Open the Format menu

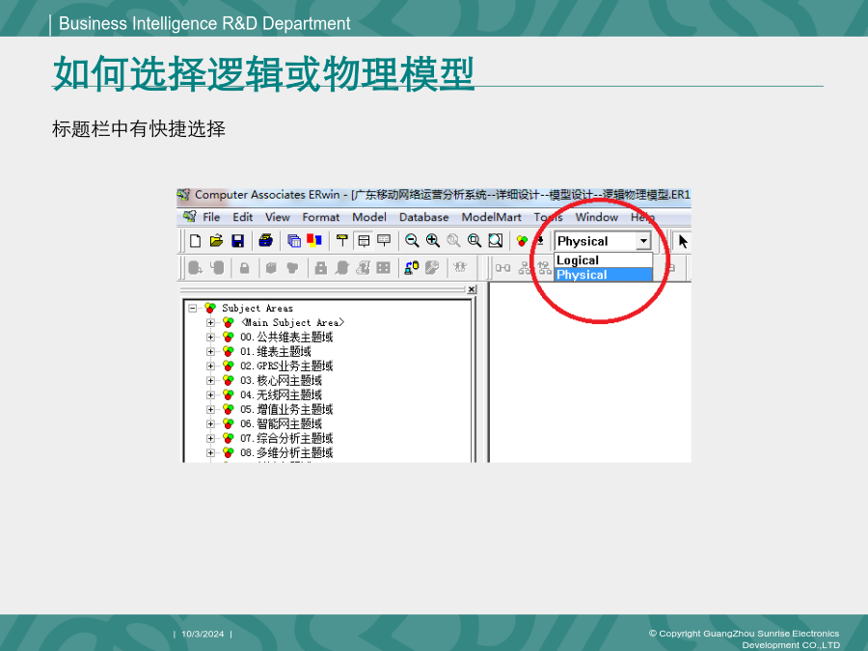tap(320, 217)
